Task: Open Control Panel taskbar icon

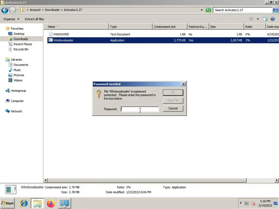Action: coord(64,203)
